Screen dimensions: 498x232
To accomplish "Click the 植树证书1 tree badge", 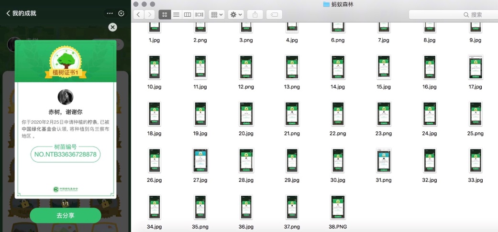I will [66, 62].
